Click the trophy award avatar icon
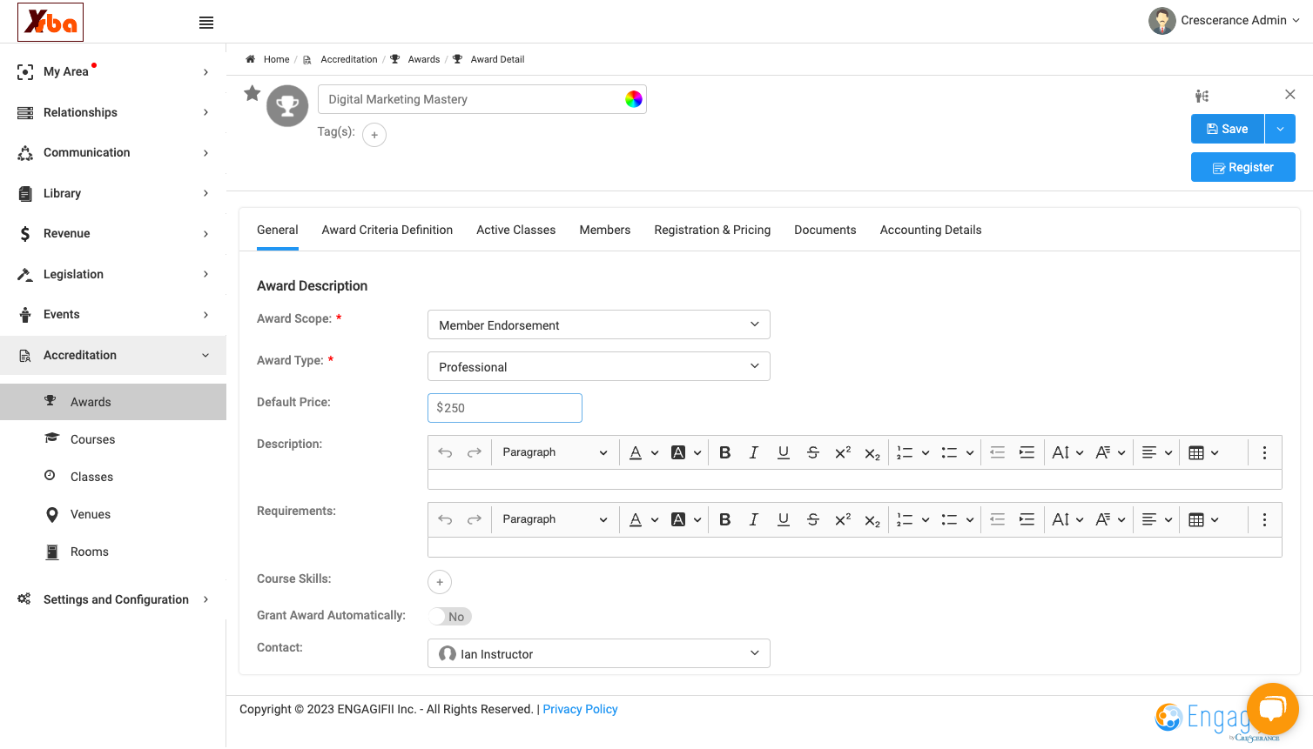The image size is (1313, 749). (287, 106)
